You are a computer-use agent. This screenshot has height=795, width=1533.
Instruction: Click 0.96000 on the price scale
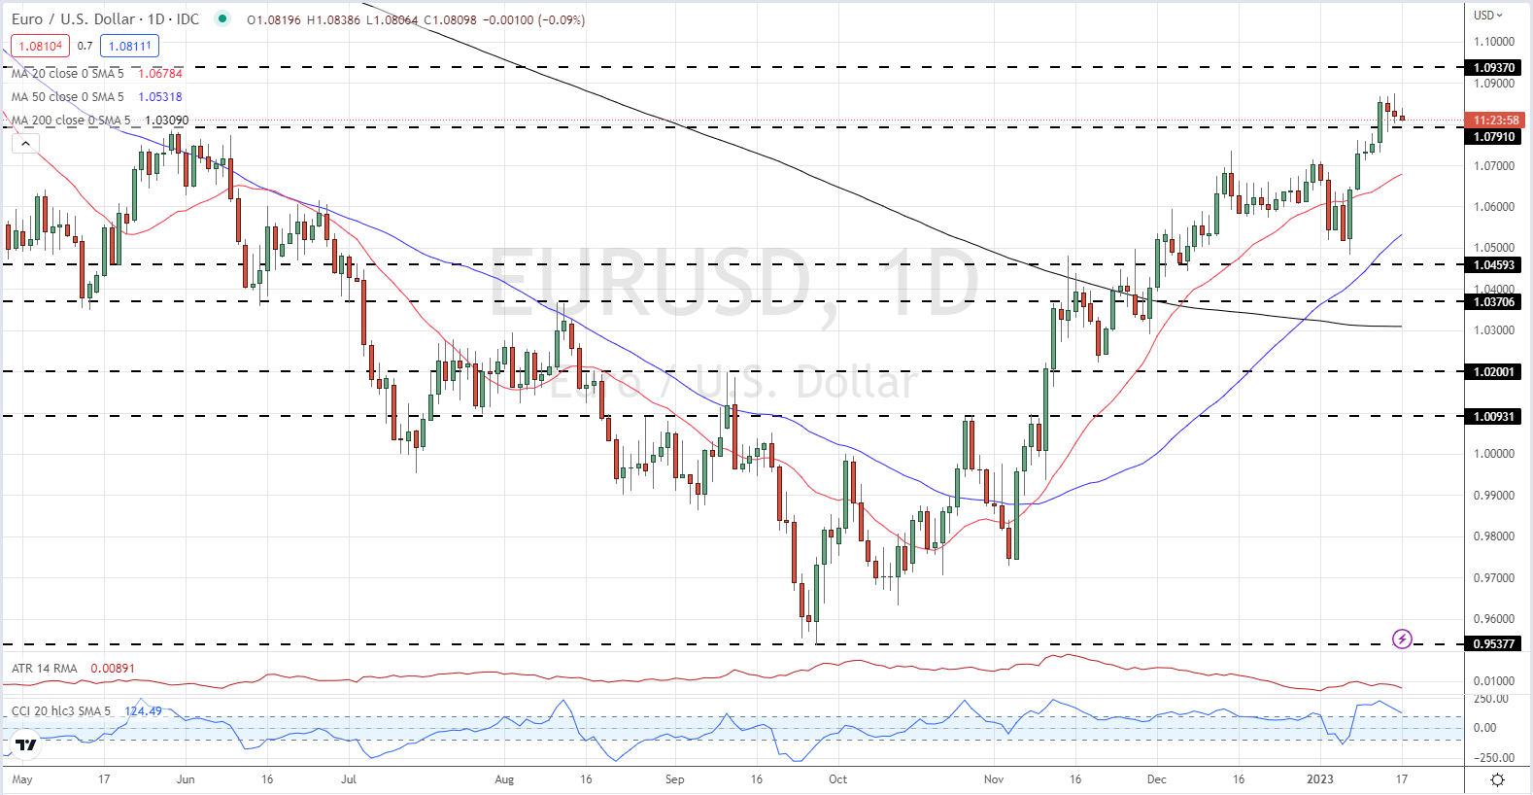[x=1494, y=619]
